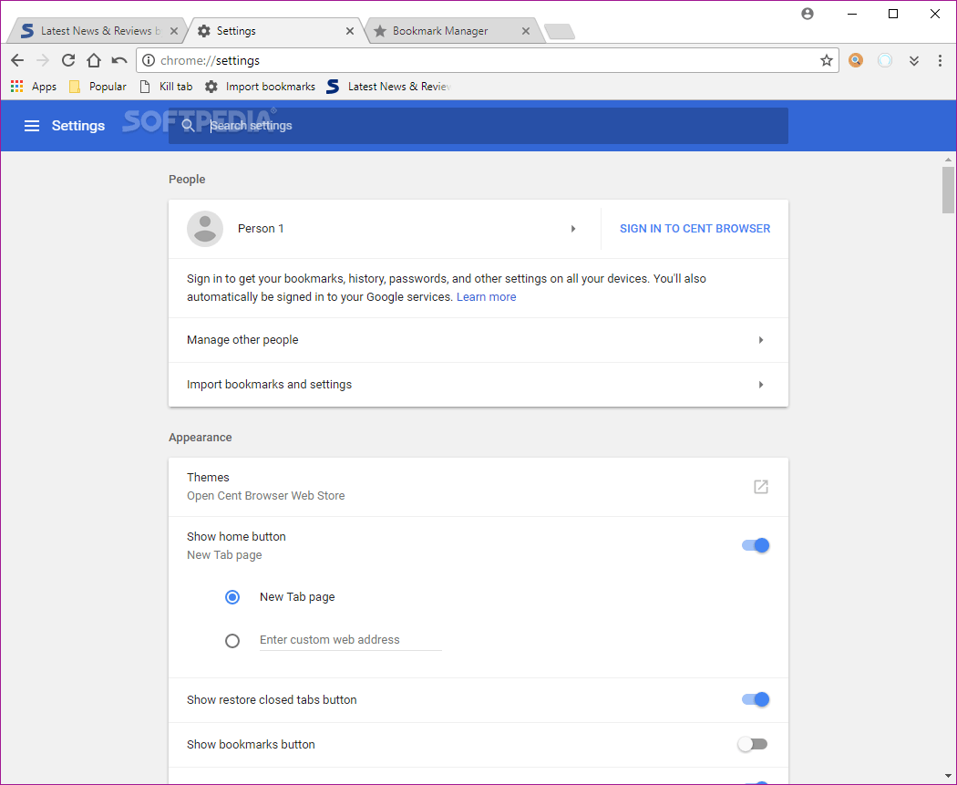The height and width of the screenshot is (785, 957).
Task: Open the home page button
Action: pyautogui.click(x=93, y=60)
